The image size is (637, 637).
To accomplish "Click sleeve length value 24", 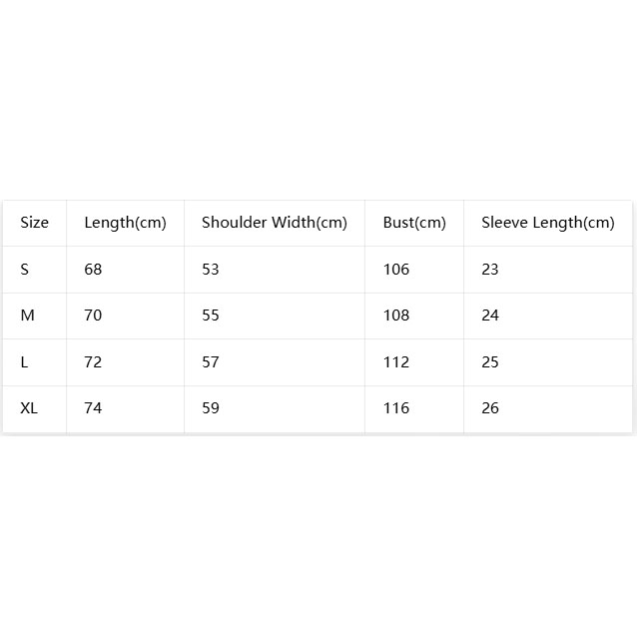I will click(490, 315).
